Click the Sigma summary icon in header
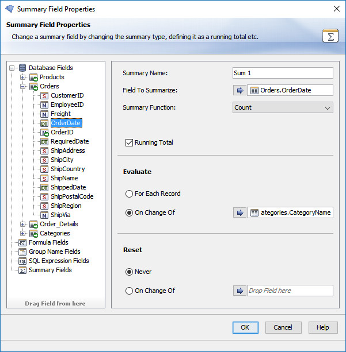346x352 pixels. tap(330, 36)
